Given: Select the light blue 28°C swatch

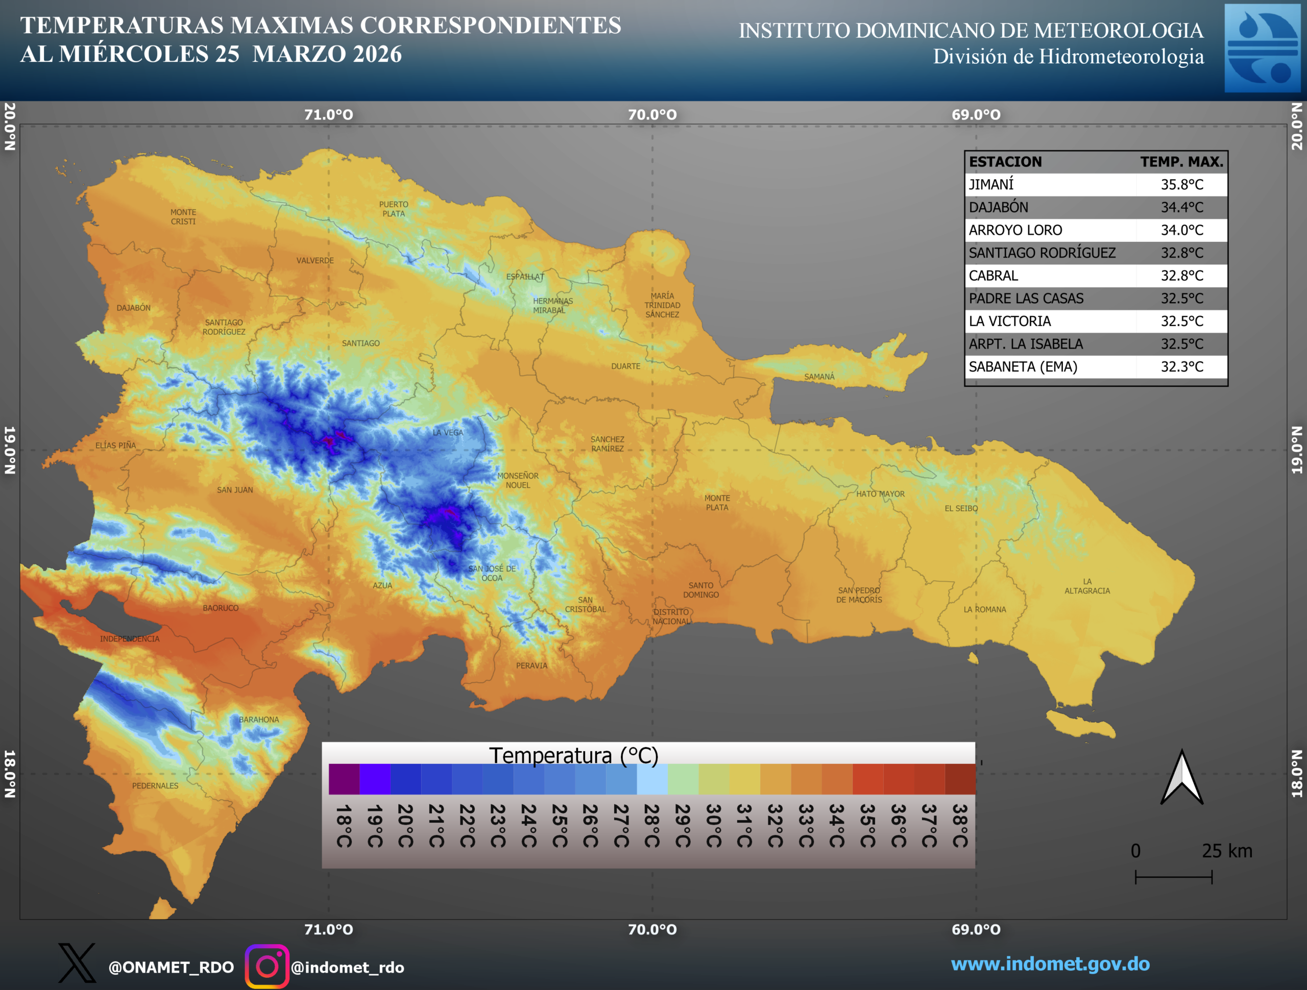Looking at the screenshot, I should click(x=652, y=779).
